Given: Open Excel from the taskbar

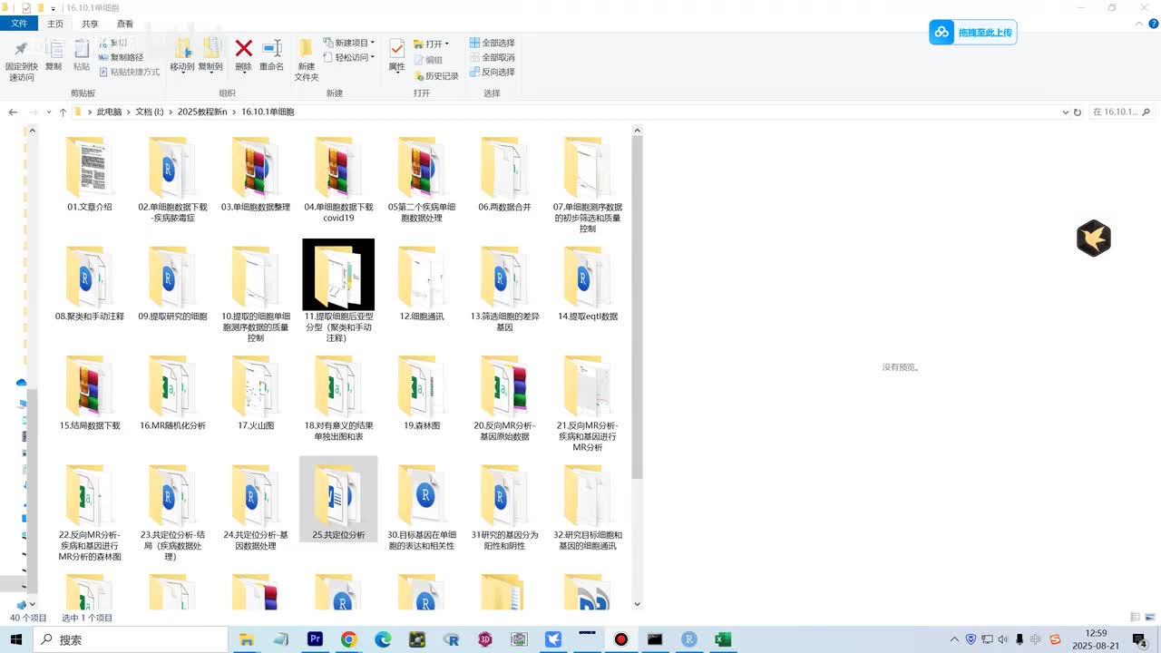Looking at the screenshot, I should click(x=723, y=639).
